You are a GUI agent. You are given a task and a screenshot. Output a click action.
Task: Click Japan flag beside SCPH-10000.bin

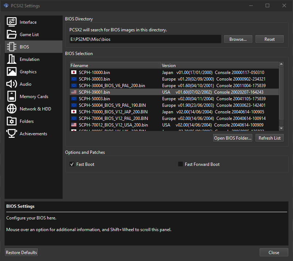point(74,72)
